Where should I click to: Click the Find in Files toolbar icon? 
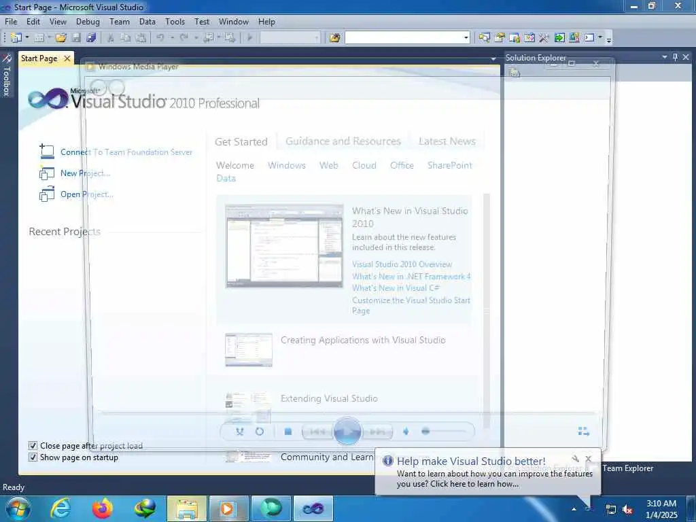pos(334,38)
